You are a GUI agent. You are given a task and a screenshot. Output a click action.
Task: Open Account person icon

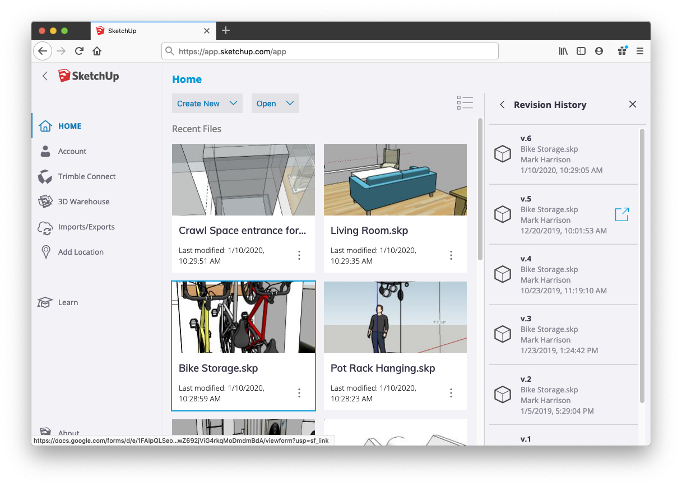click(x=45, y=151)
